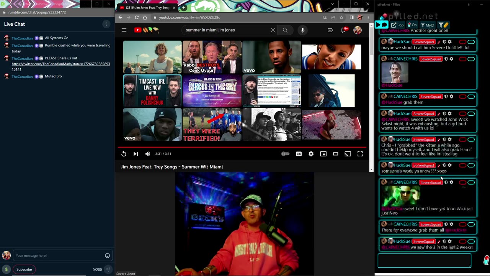Screen dimensions: 490x276
Task: Bookmark this page with star
Action: click(341, 17)
